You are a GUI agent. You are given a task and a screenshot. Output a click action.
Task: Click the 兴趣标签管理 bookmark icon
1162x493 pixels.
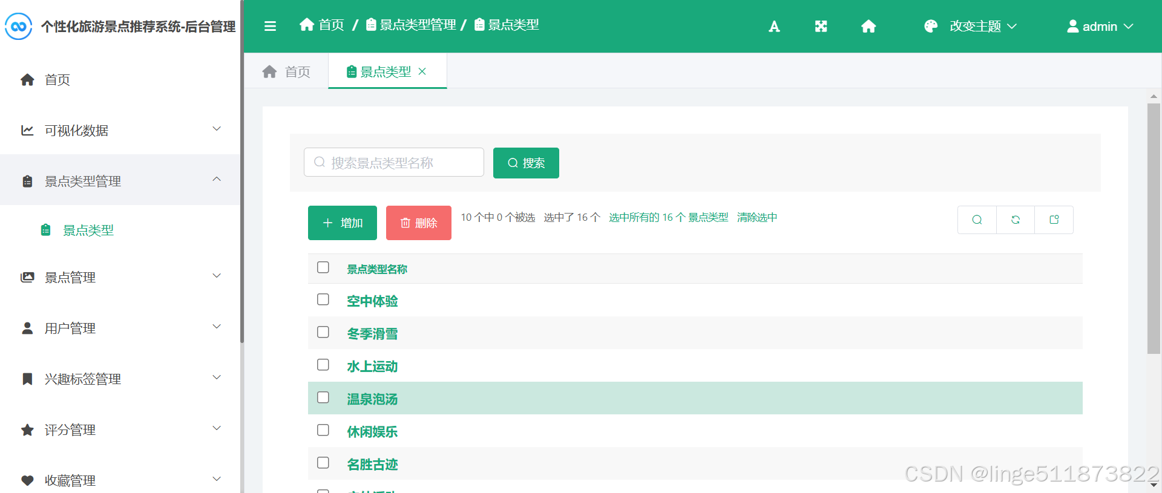(27, 379)
